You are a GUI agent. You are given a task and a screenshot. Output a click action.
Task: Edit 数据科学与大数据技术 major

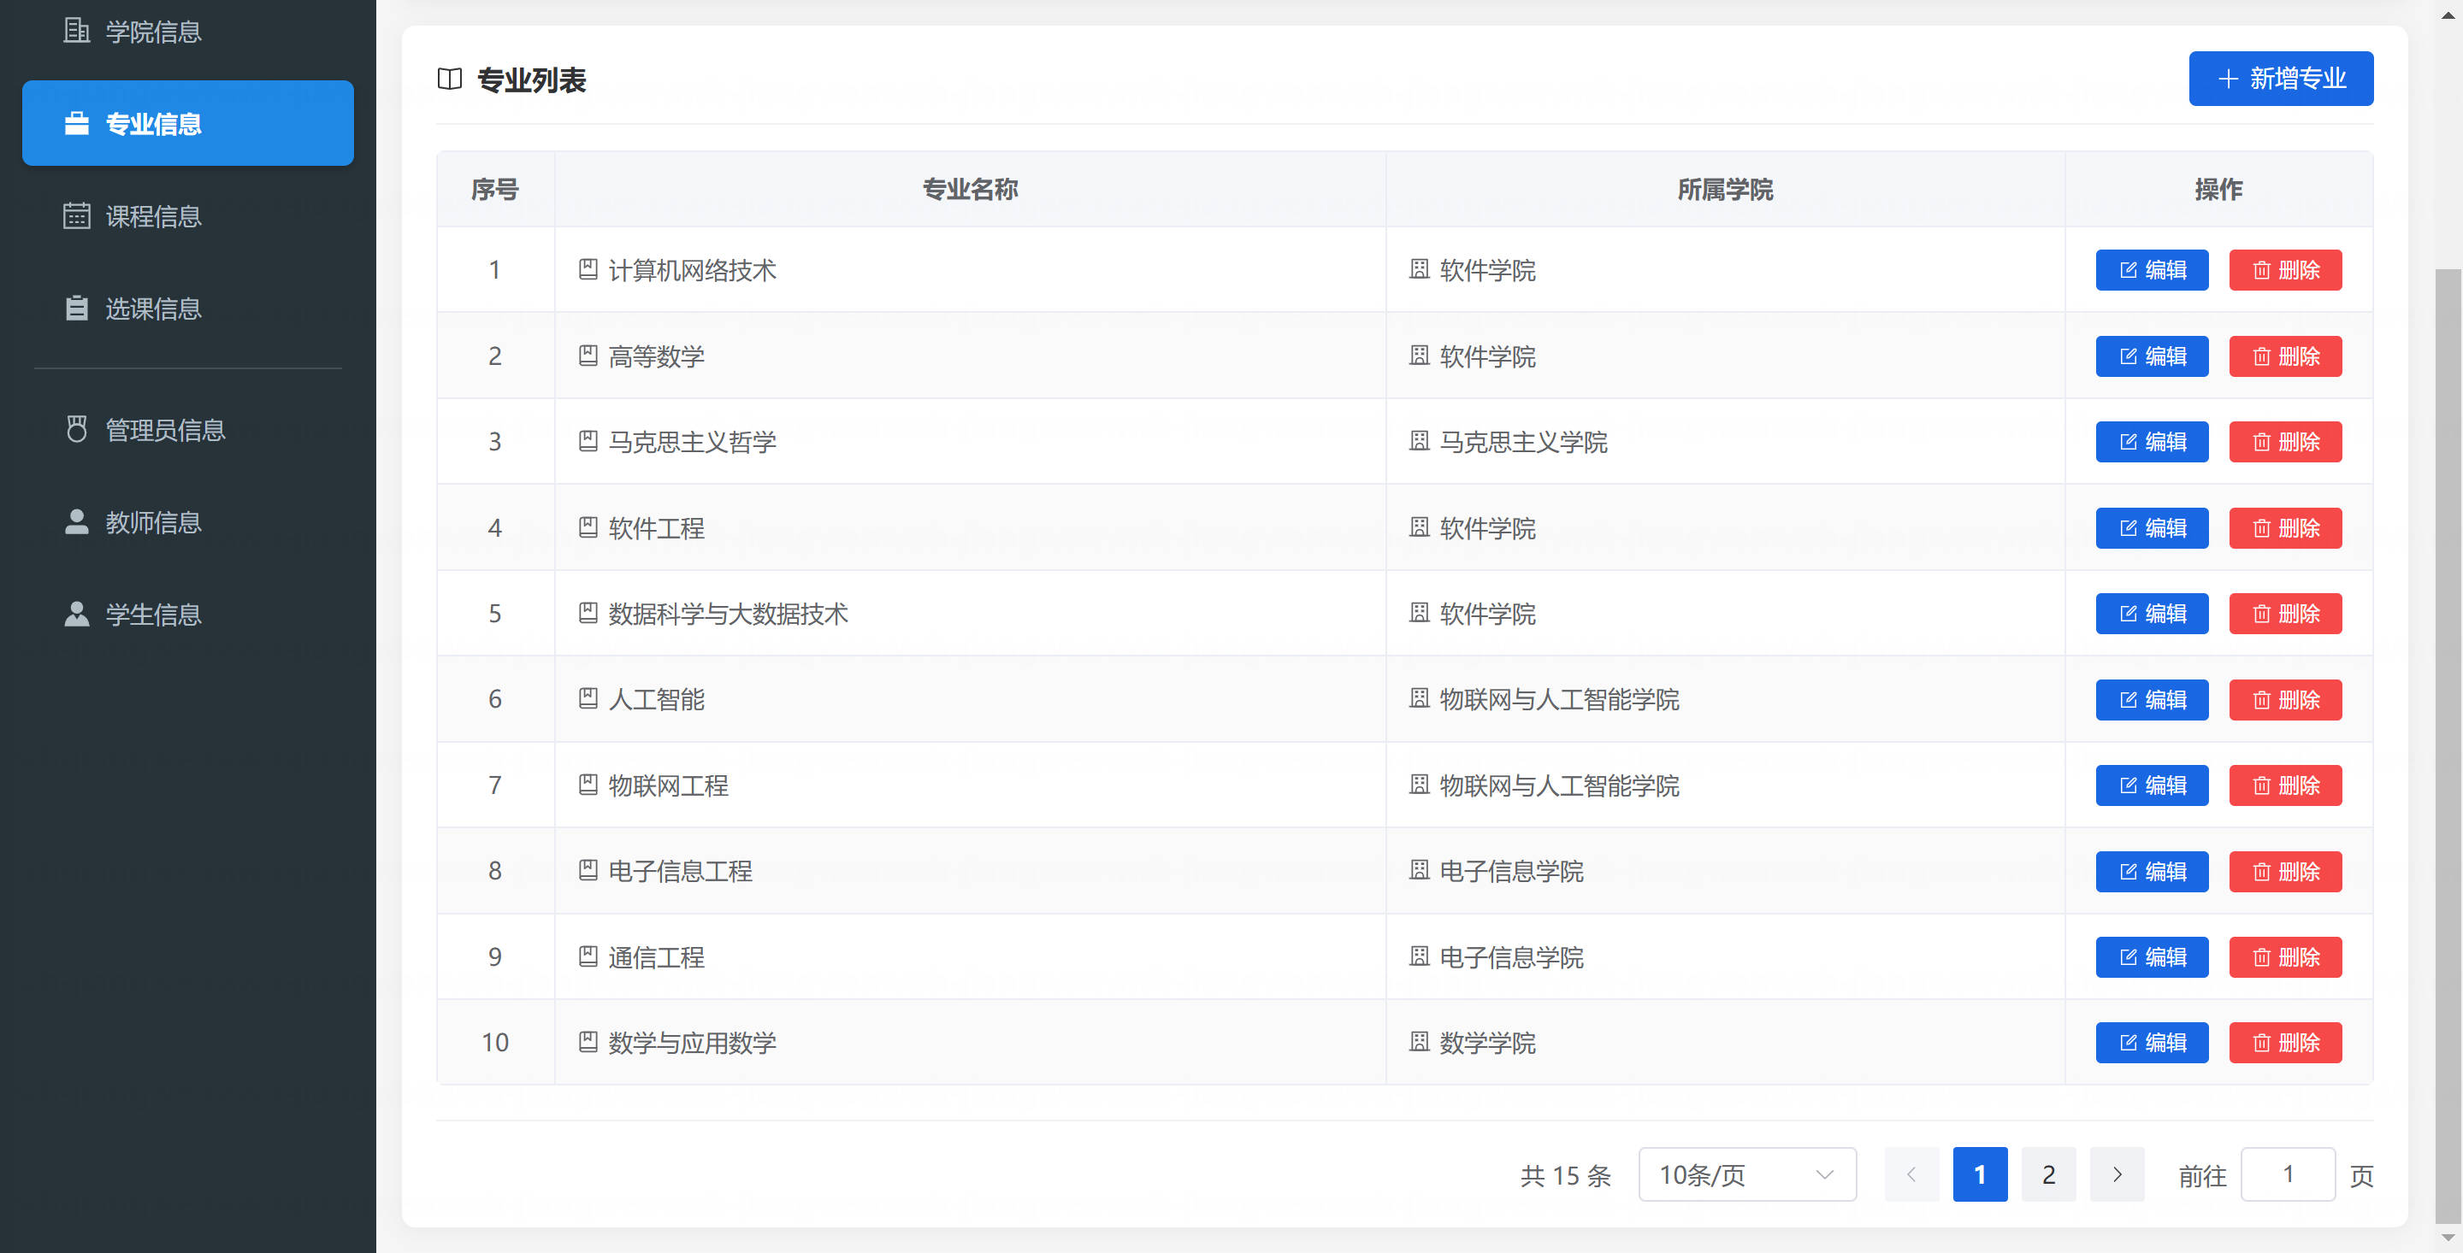(2152, 614)
